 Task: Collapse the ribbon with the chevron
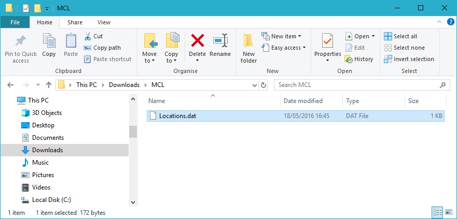pyautogui.click(x=439, y=22)
